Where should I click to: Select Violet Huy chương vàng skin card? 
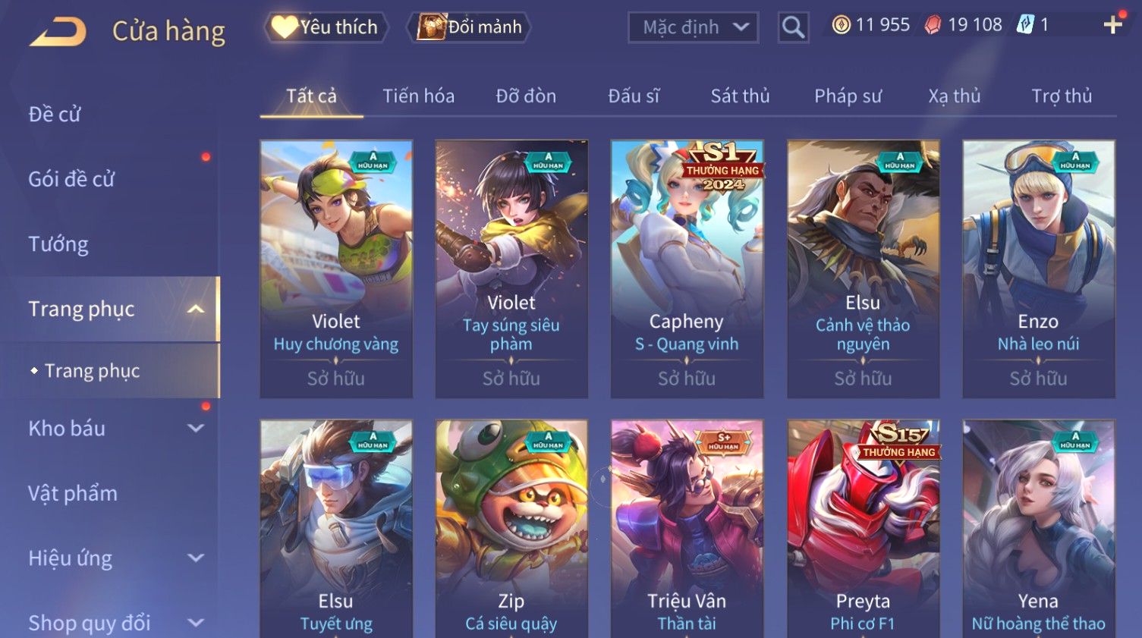(x=336, y=269)
